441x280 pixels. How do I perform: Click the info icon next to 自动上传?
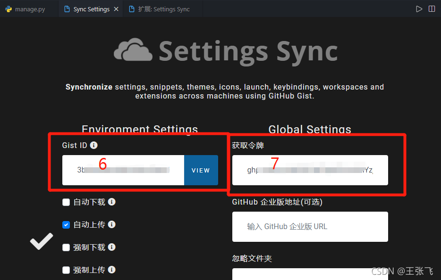click(x=112, y=224)
